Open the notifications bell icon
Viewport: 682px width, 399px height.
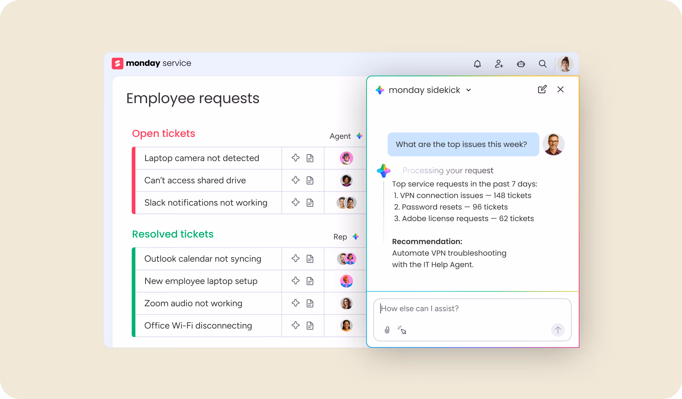(x=477, y=64)
